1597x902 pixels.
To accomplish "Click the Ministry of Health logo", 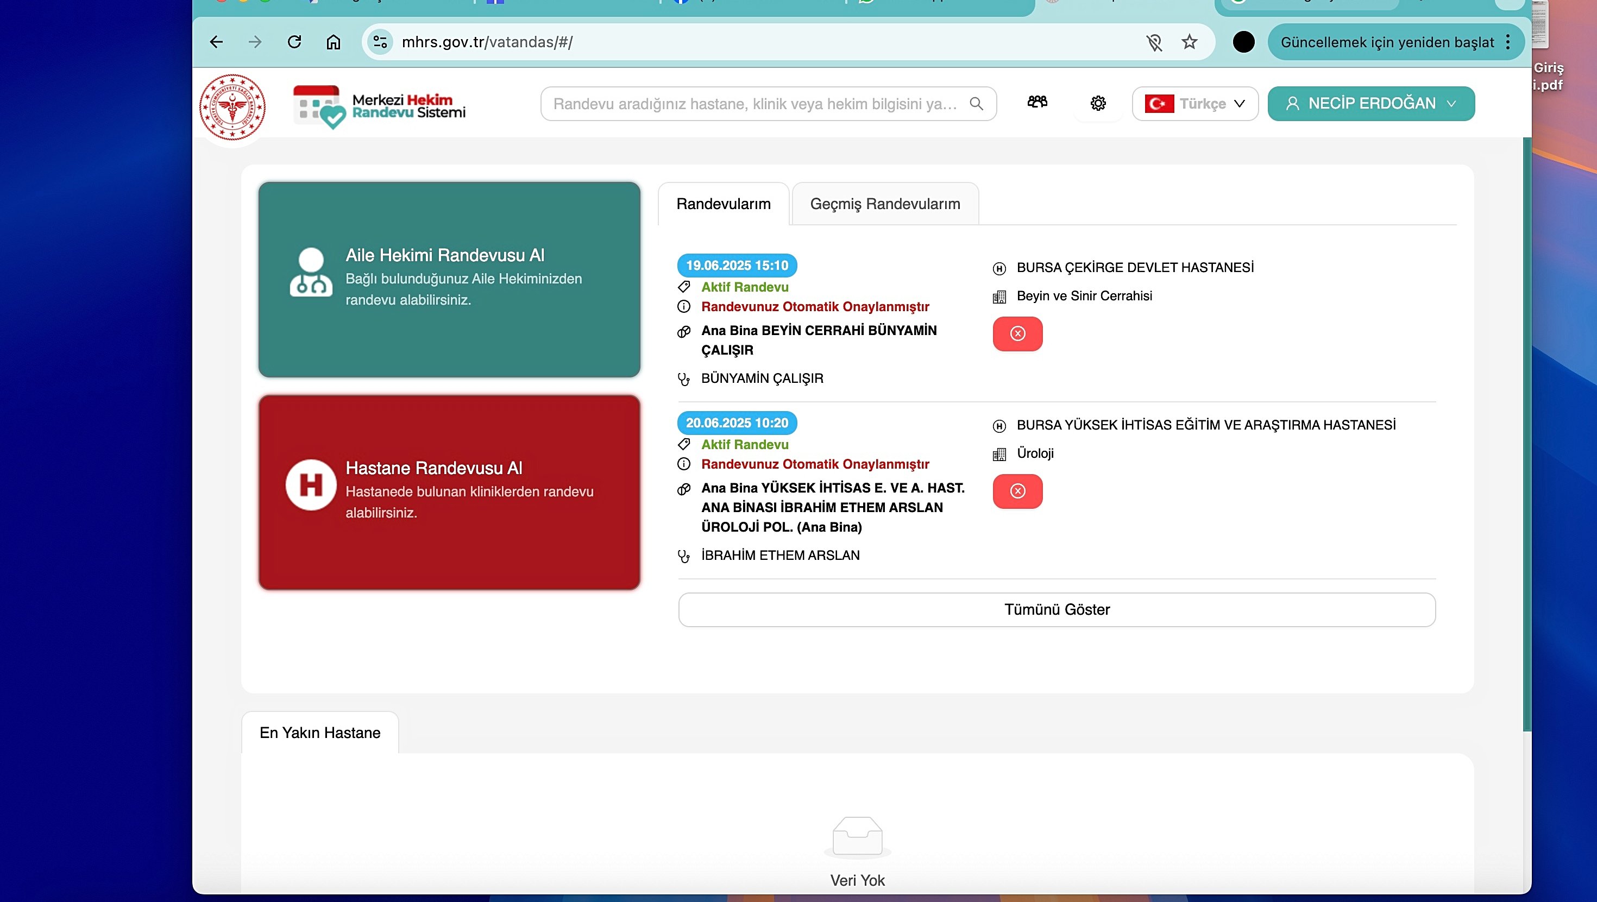I will pos(232,107).
